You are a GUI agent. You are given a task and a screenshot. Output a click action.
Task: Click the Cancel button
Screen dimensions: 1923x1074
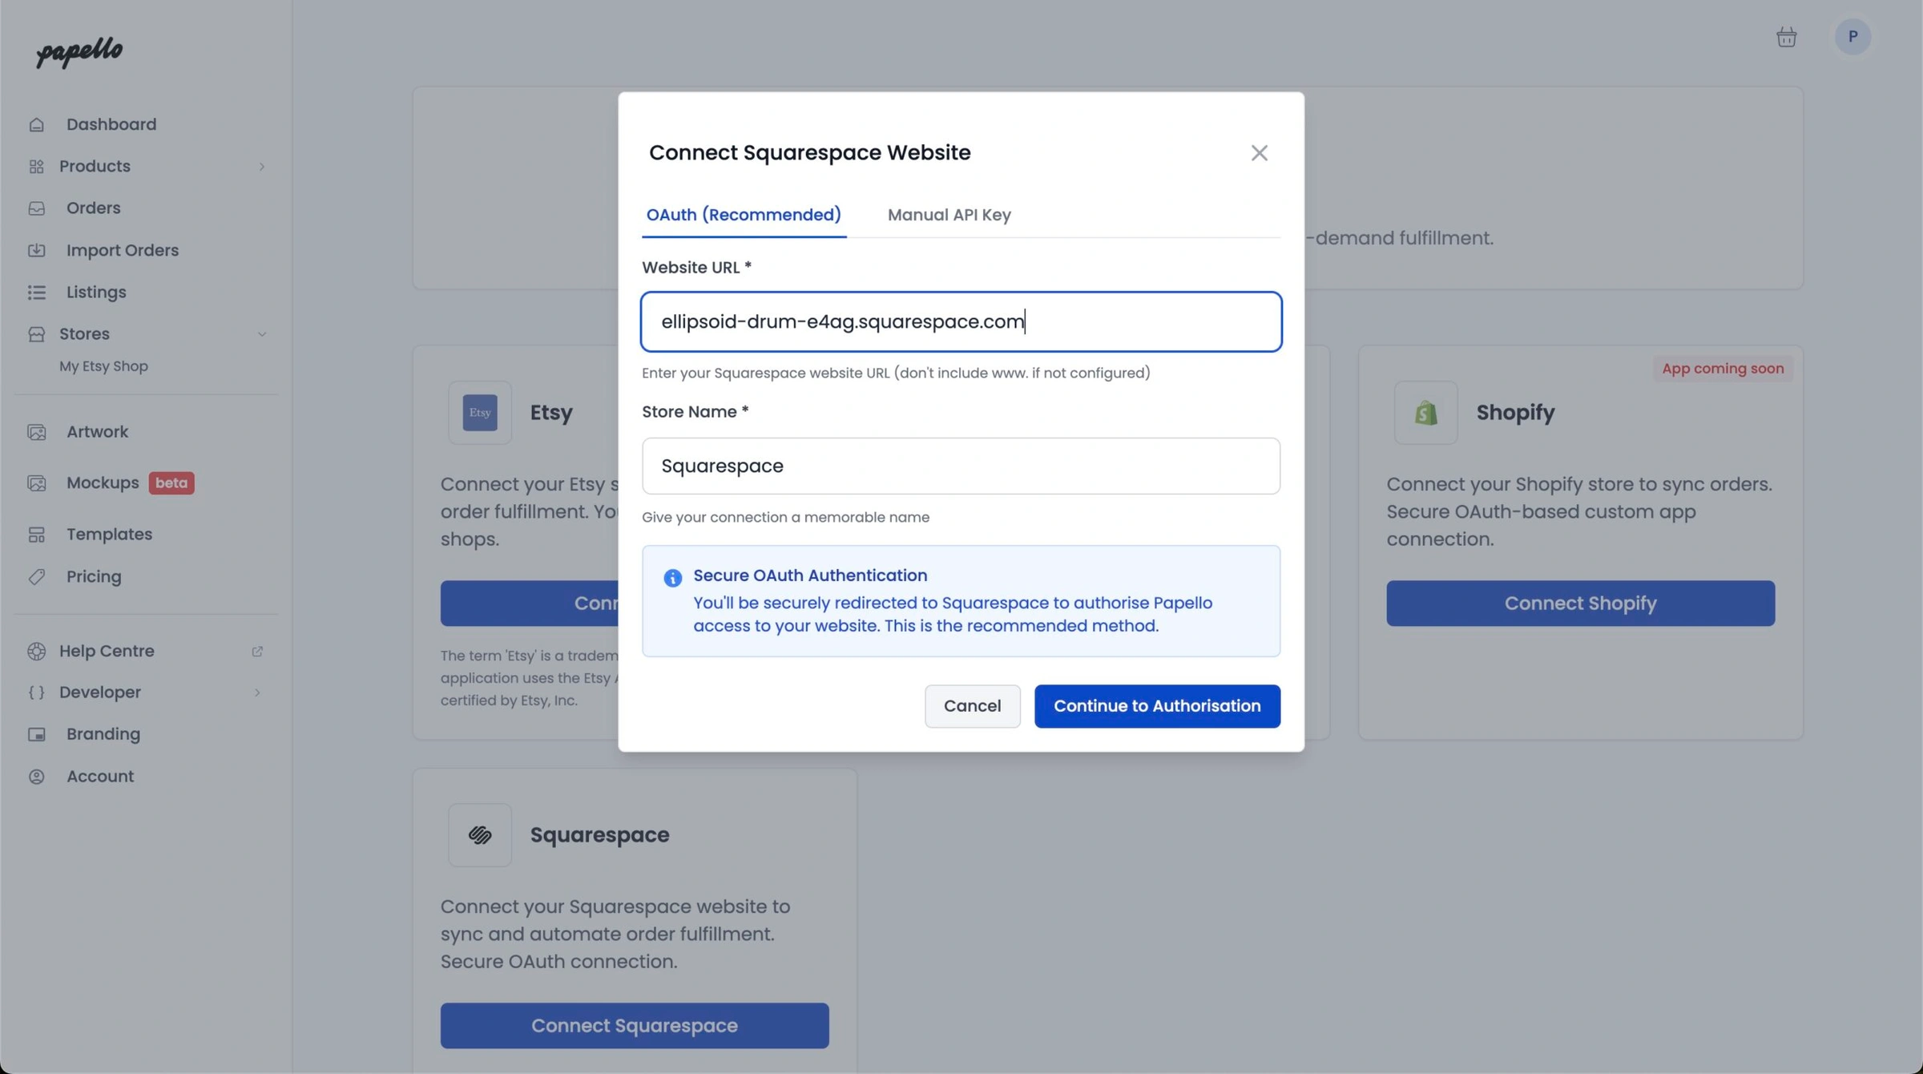(x=972, y=706)
